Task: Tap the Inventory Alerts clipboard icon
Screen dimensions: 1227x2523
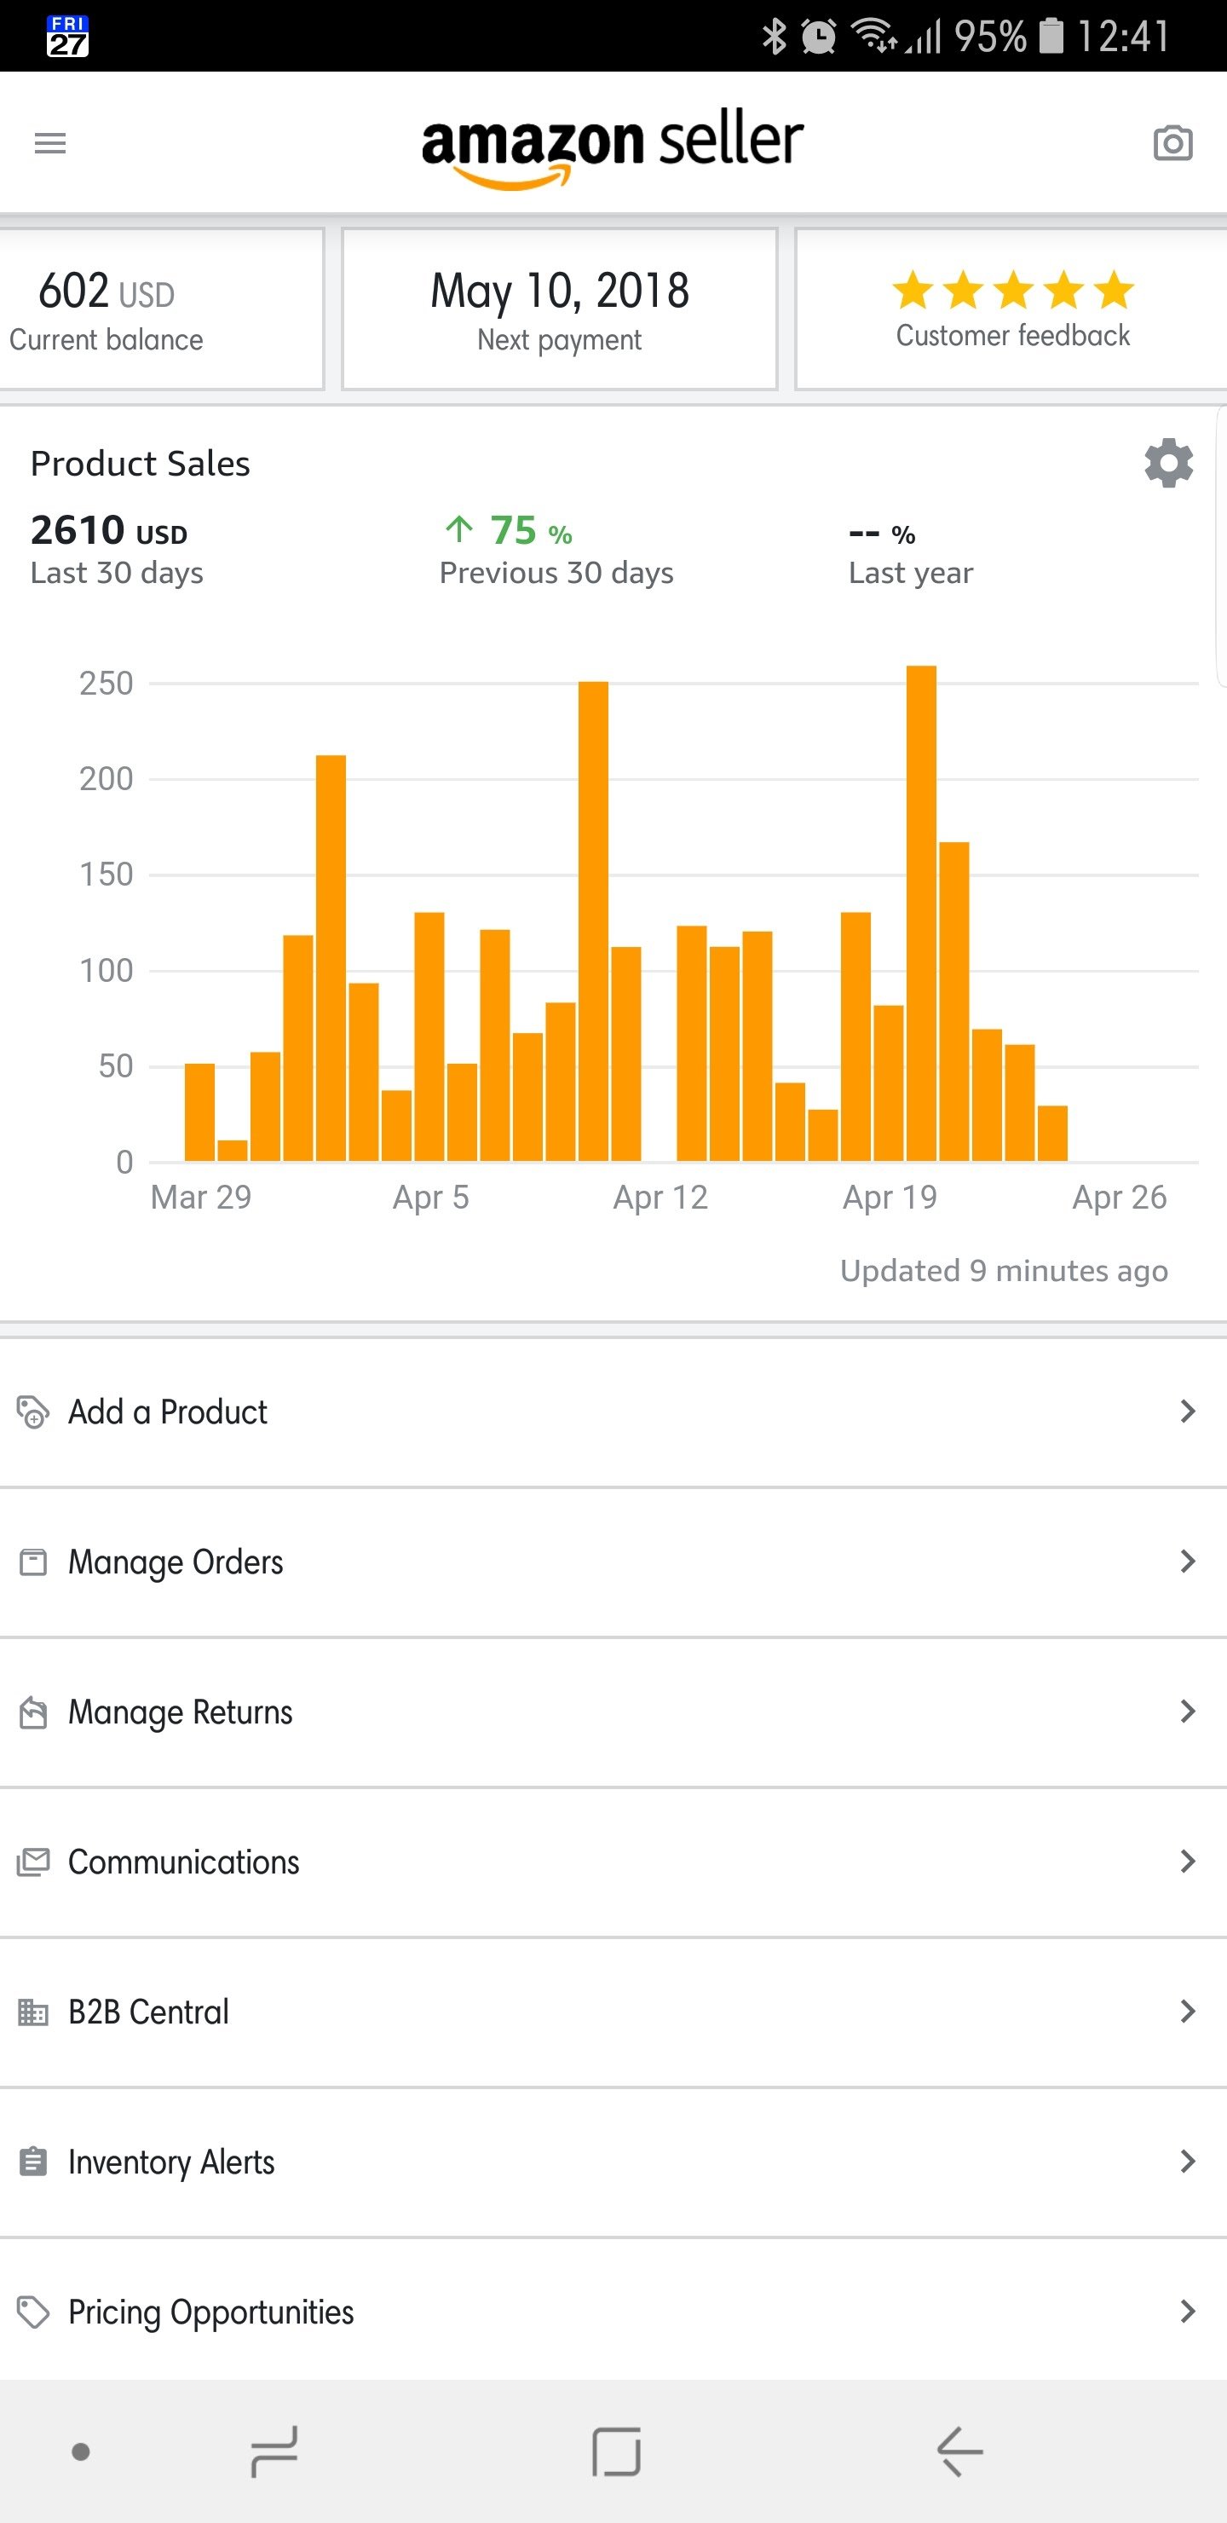Action: pyautogui.click(x=32, y=2162)
